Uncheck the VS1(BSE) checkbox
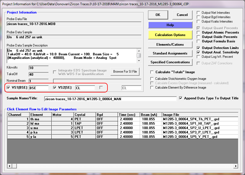This screenshot has width=245, height=175. 9,87
